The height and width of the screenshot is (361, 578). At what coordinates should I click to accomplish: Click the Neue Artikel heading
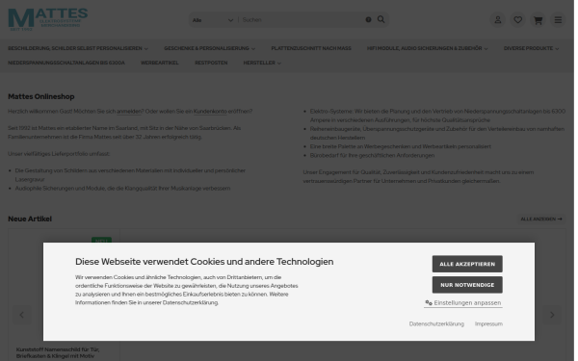[x=30, y=220]
